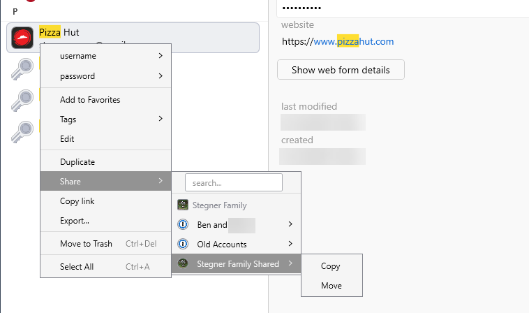Choose Select All in the menu
Image resolution: width=529 pixels, height=313 pixels.
click(105, 266)
